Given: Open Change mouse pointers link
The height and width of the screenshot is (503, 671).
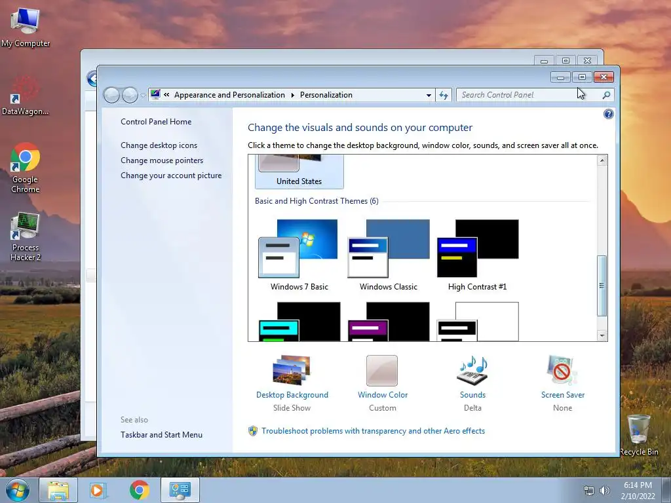Looking at the screenshot, I should coord(162,160).
